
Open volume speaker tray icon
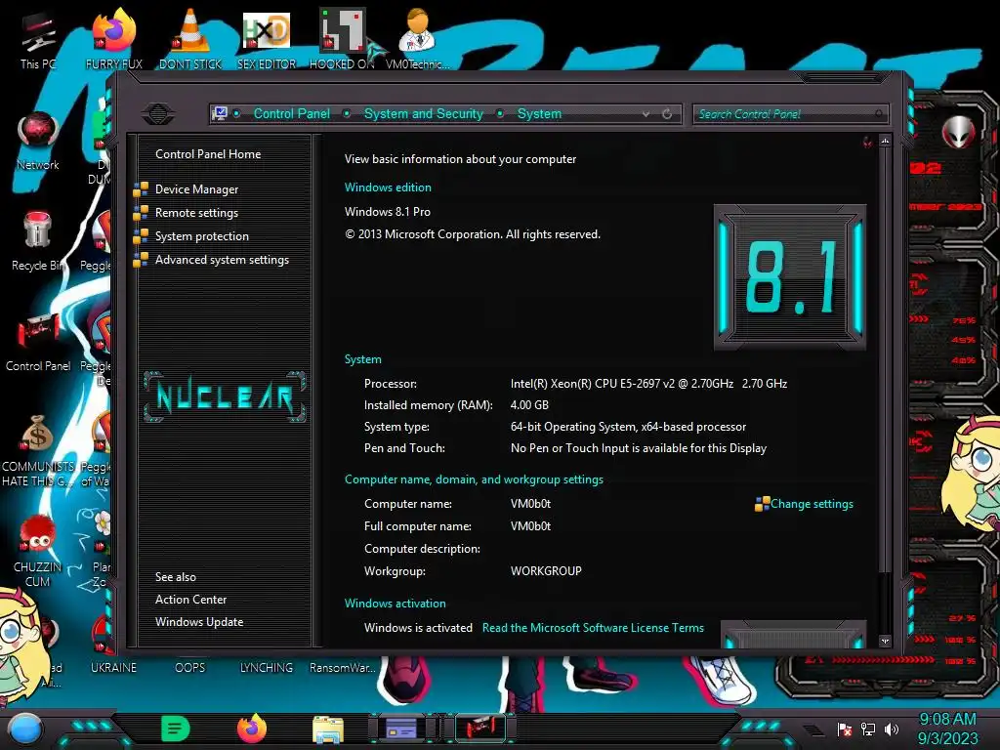[x=892, y=729]
